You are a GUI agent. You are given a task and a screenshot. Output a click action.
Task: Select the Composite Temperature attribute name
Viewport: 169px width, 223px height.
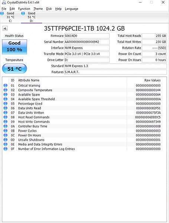tap(35, 90)
